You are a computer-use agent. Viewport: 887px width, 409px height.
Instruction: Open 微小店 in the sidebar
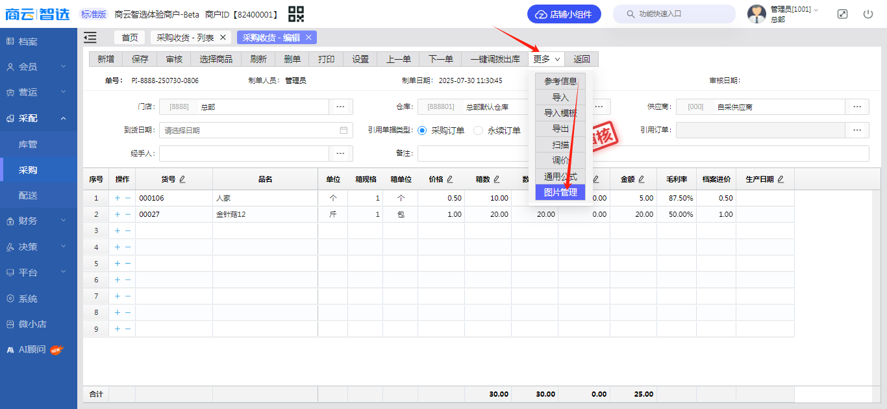click(38, 324)
